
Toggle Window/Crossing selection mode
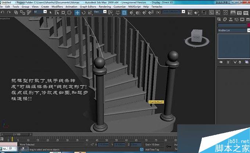coord(69,13)
